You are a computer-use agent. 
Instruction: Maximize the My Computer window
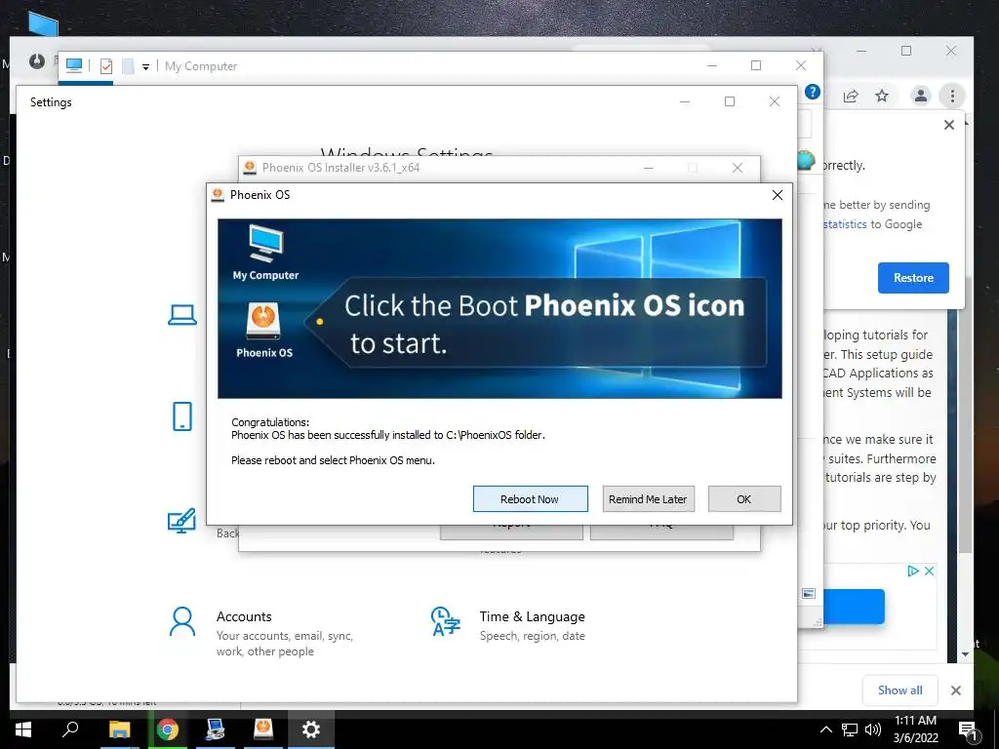tap(756, 65)
